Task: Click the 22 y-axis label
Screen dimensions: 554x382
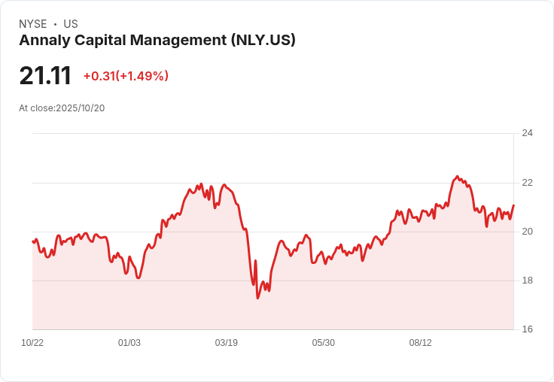Action: pyautogui.click(x=527, y=183)
